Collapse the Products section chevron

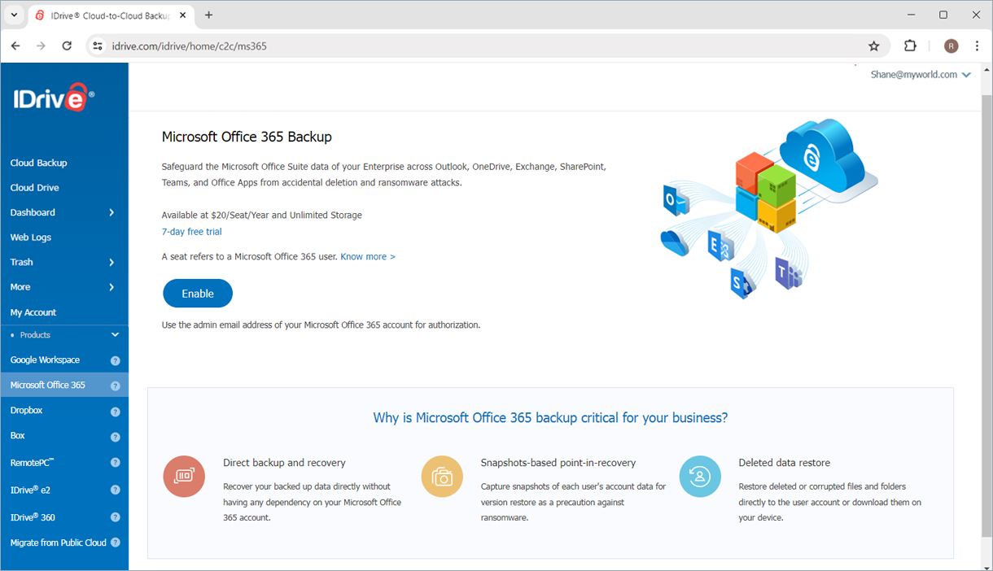115,335
